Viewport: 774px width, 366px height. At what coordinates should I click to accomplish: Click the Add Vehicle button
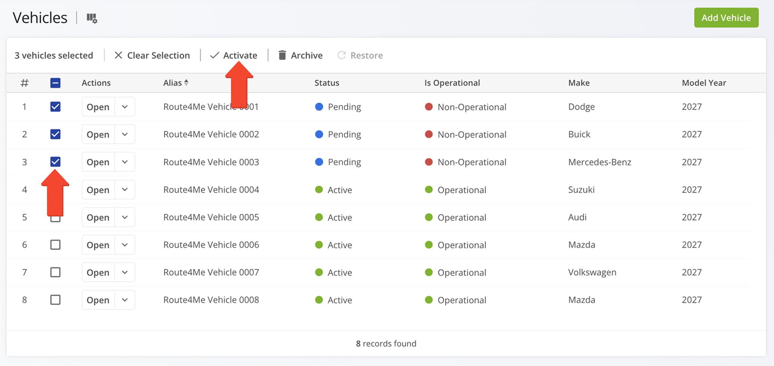[x=726, y=18]
